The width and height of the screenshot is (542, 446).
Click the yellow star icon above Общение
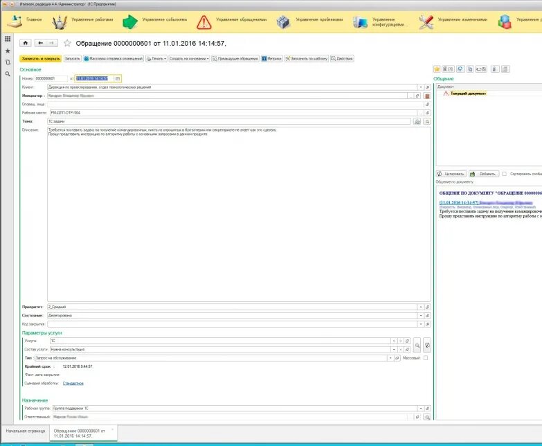[x=437, y=69]
